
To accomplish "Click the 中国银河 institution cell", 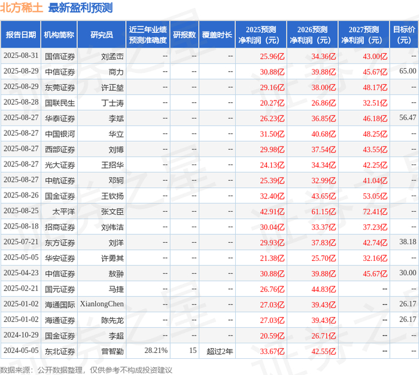I will (60, 134).
